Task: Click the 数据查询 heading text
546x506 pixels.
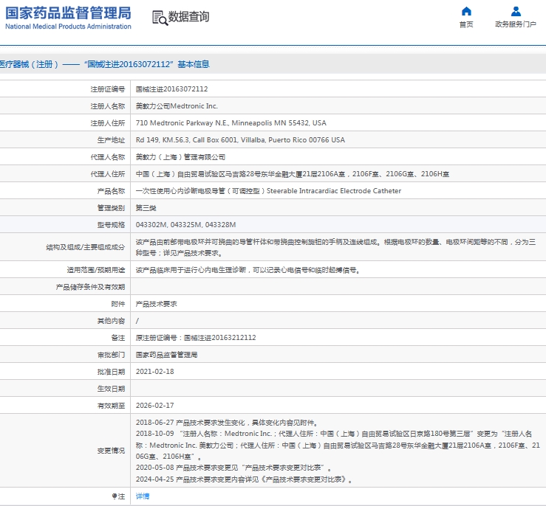Action: [188, 17]
